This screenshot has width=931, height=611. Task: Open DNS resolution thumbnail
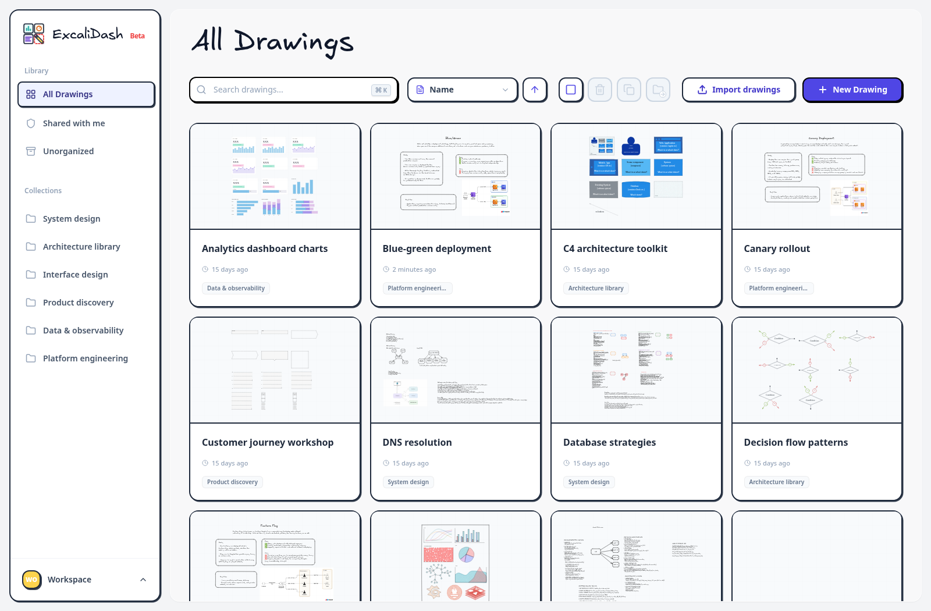click(x=456, y=370)
